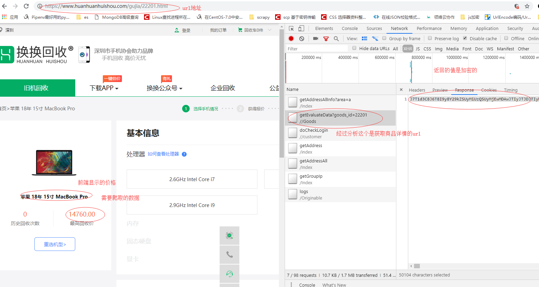Toggle the waterfall overview view icon
The height and width of the screenshot is (287, 539).
pyautogui.click(x=375, y=38)
